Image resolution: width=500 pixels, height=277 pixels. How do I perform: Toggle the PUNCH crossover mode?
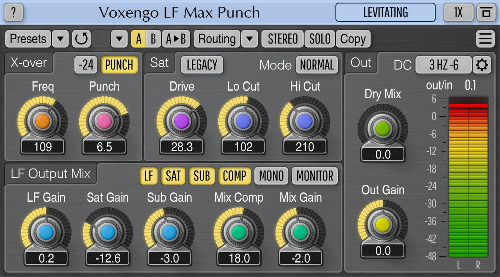(x=119, y=65)
